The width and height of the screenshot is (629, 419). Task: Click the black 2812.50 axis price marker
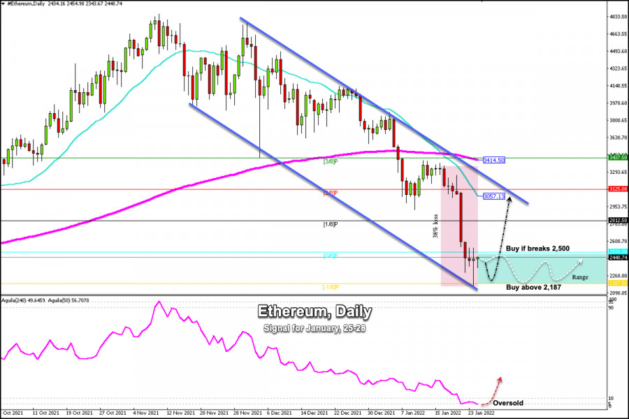[x=618, y=220]
